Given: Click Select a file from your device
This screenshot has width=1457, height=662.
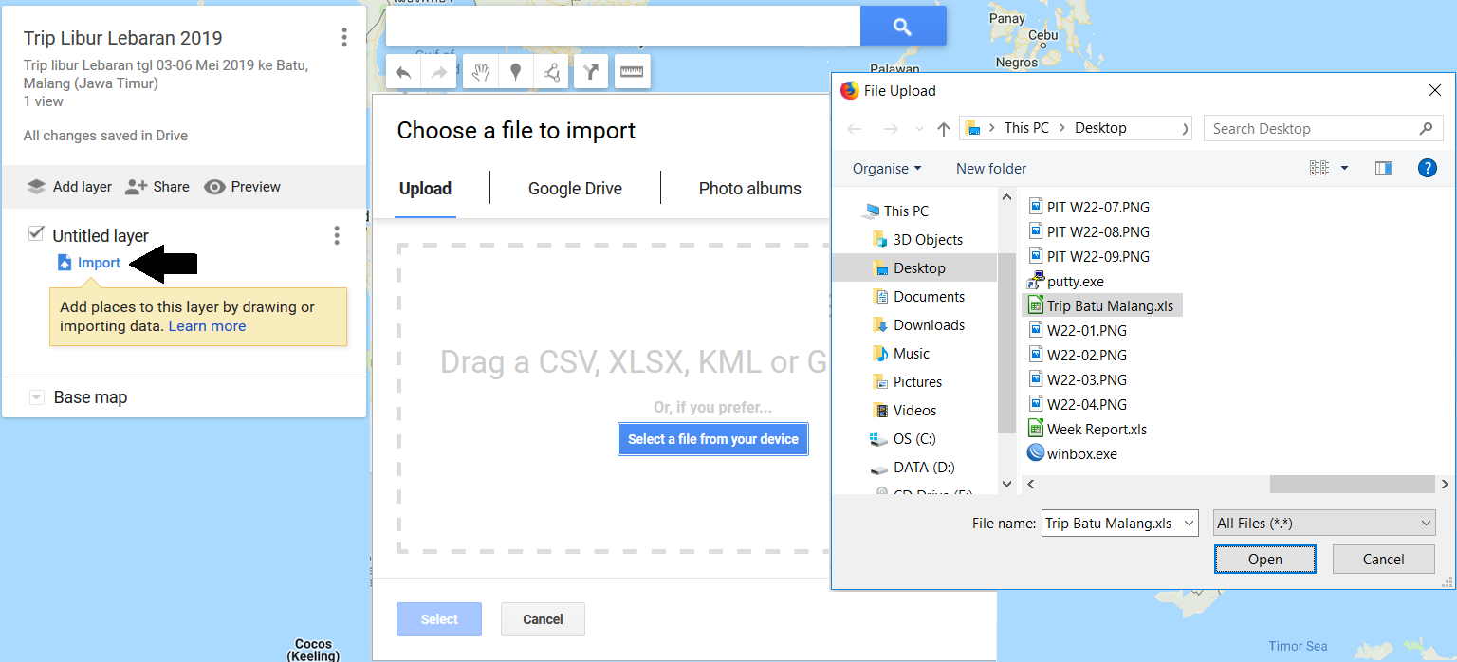Looking at the screenshot, I should point(713,439).
